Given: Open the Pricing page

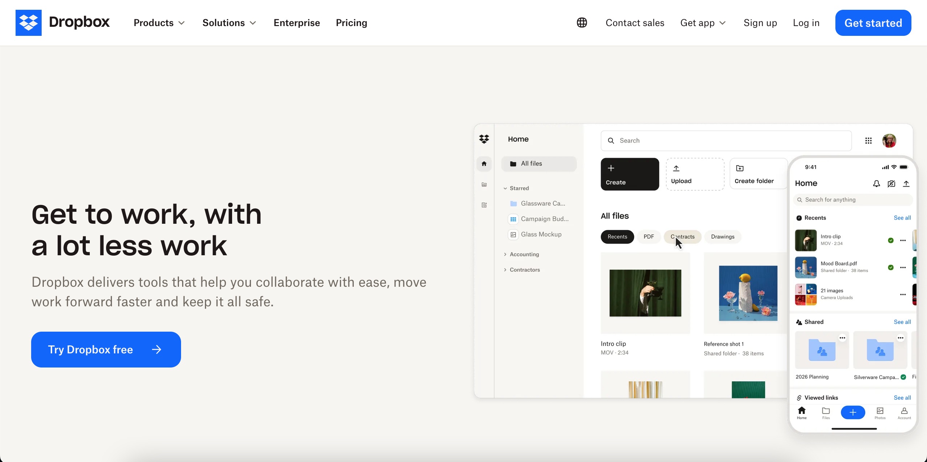Looking at the screenshot, I should [351, 23].
